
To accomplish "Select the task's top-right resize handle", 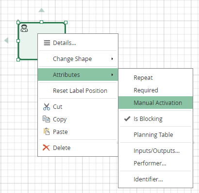I will 66,22.
